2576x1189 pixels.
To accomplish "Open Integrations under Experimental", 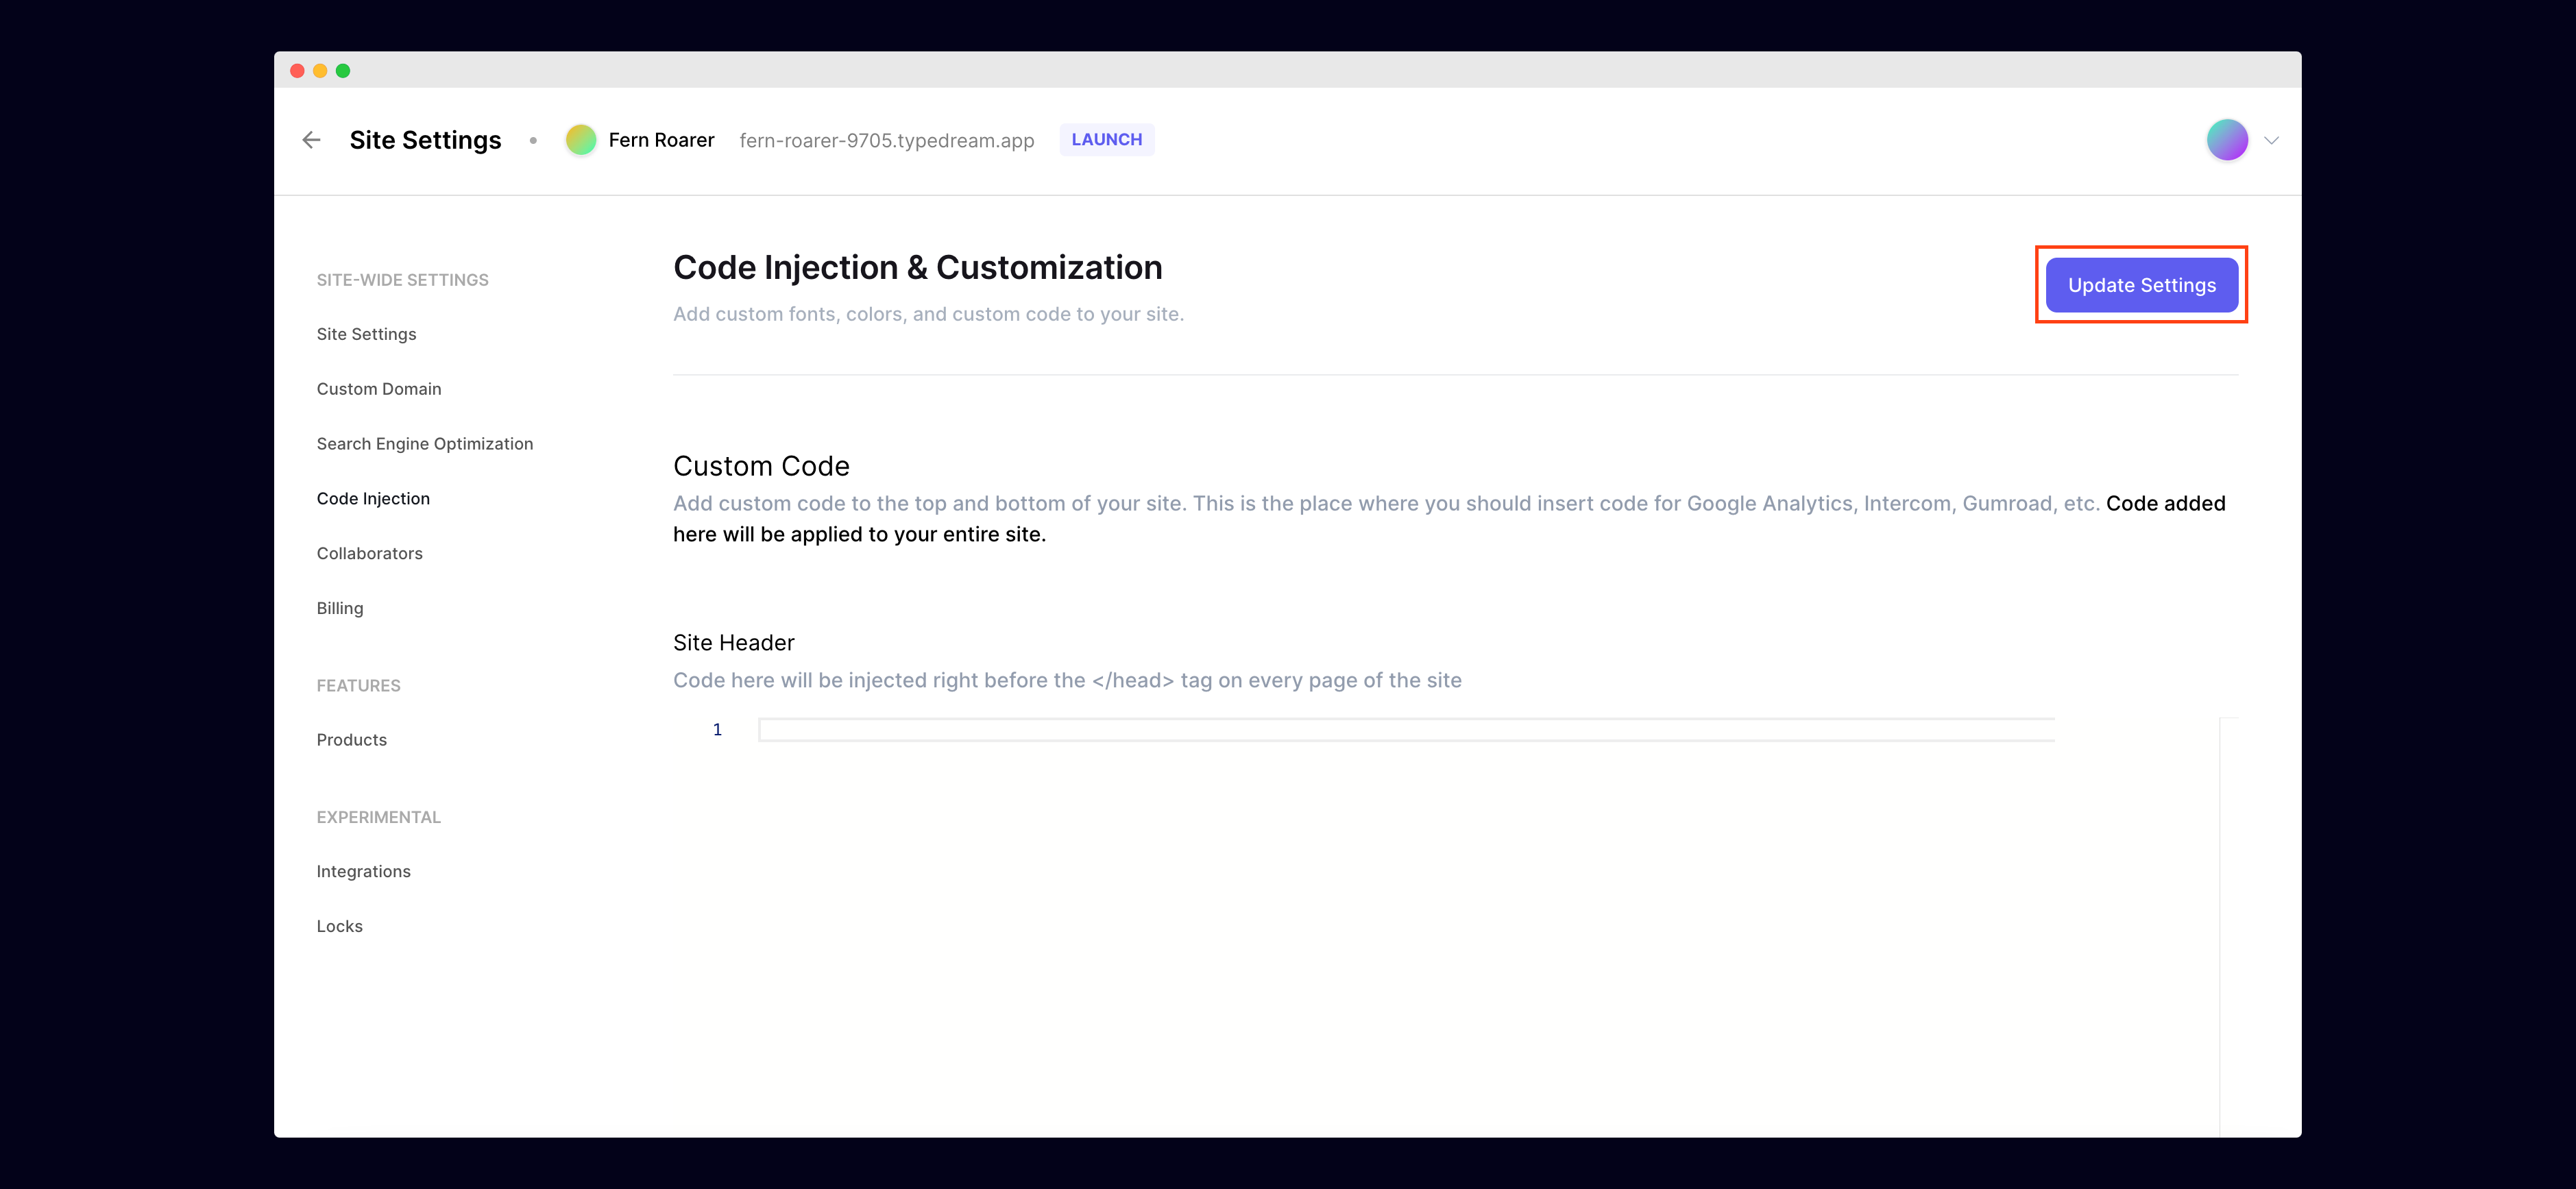I will [x=363, y=872].
